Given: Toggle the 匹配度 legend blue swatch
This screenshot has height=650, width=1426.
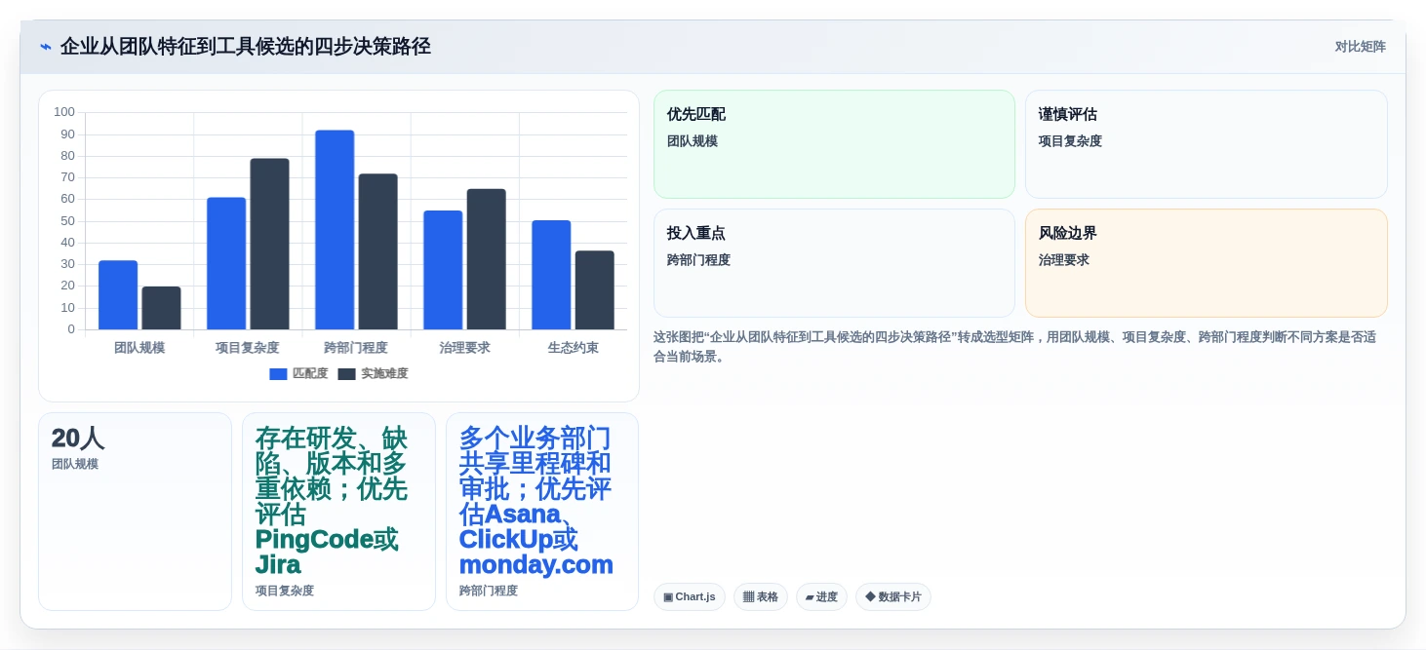Looking at the screenshot, I should tap(279, 374).
